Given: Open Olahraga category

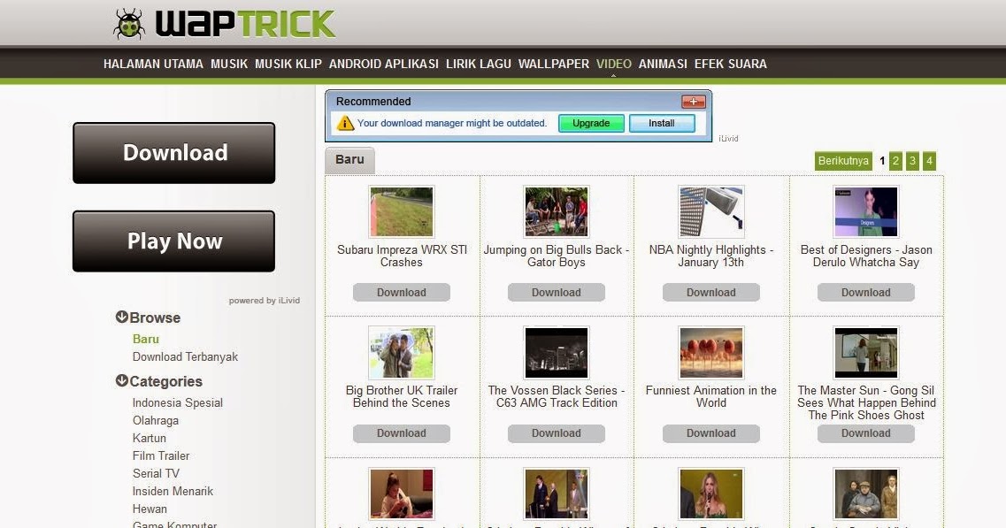Looking at the screenshot, I should click(x=155, y=421).
